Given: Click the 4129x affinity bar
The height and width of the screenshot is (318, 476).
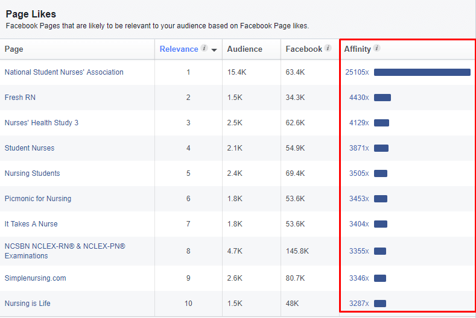Looking at the screenshot, I should click(x=382, y=123).
